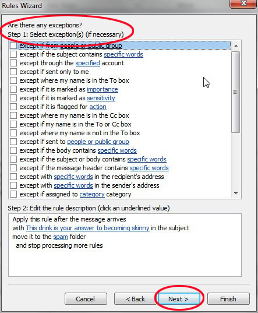Tick 'except if the subject or body contains' checkbox
258x313 pixels.
coord(13,159)
